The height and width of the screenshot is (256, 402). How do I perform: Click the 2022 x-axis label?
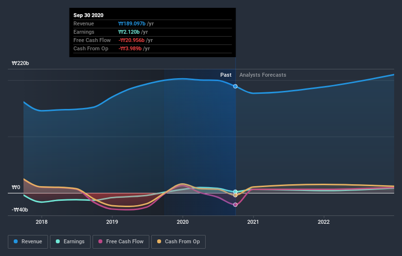[x=324, y=222]
